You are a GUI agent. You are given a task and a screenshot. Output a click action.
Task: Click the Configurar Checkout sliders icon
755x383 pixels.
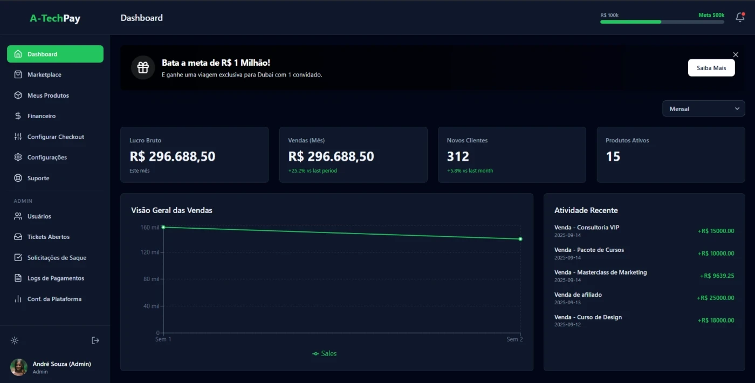18,137
